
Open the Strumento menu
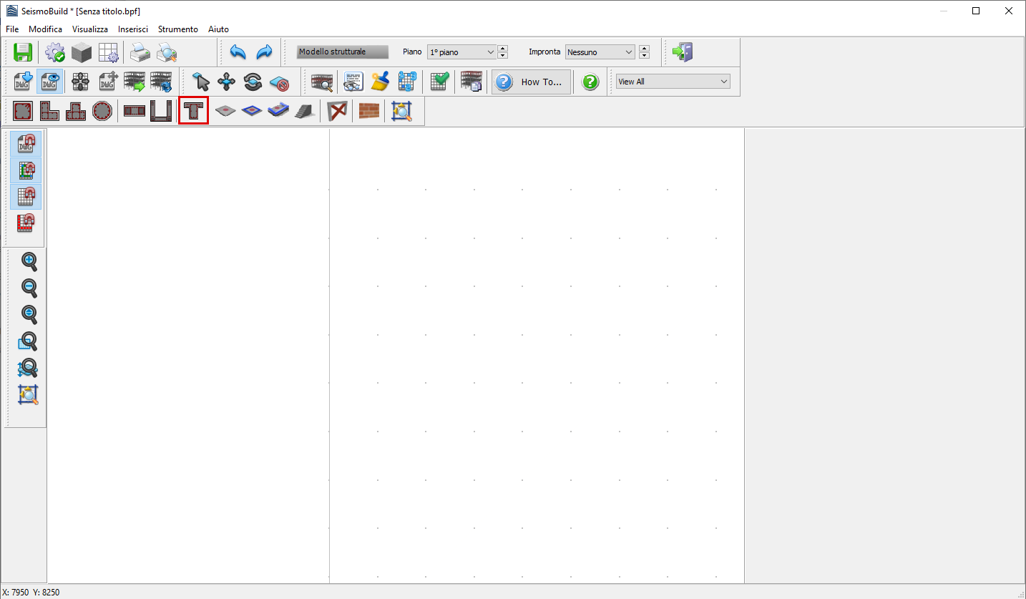[177, 29]
